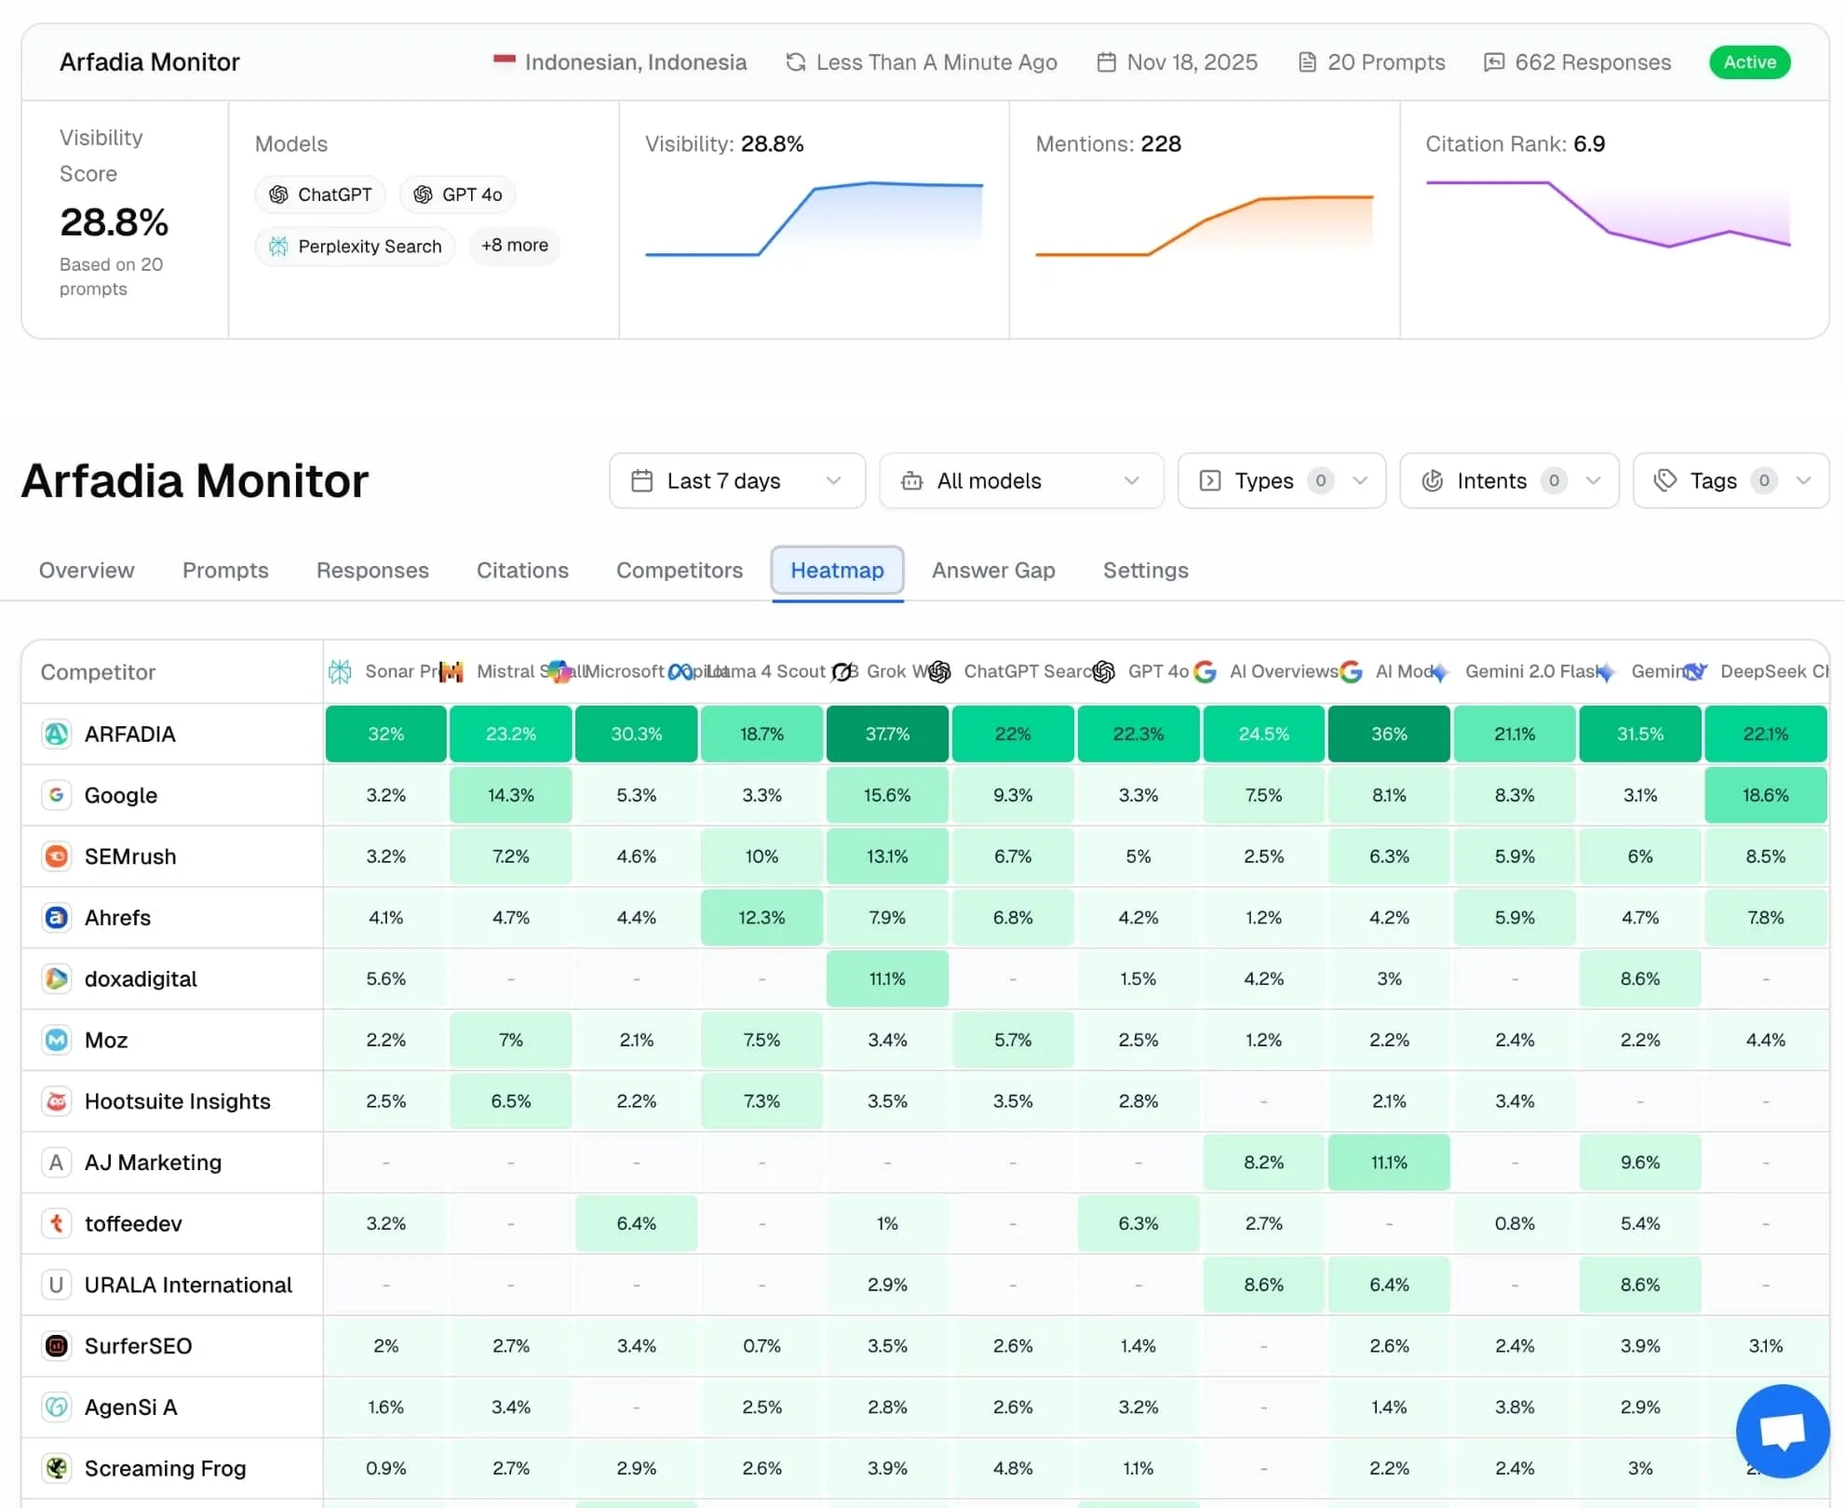
Task: Switch to the Overview tab
Action: (x=87, y=570)
